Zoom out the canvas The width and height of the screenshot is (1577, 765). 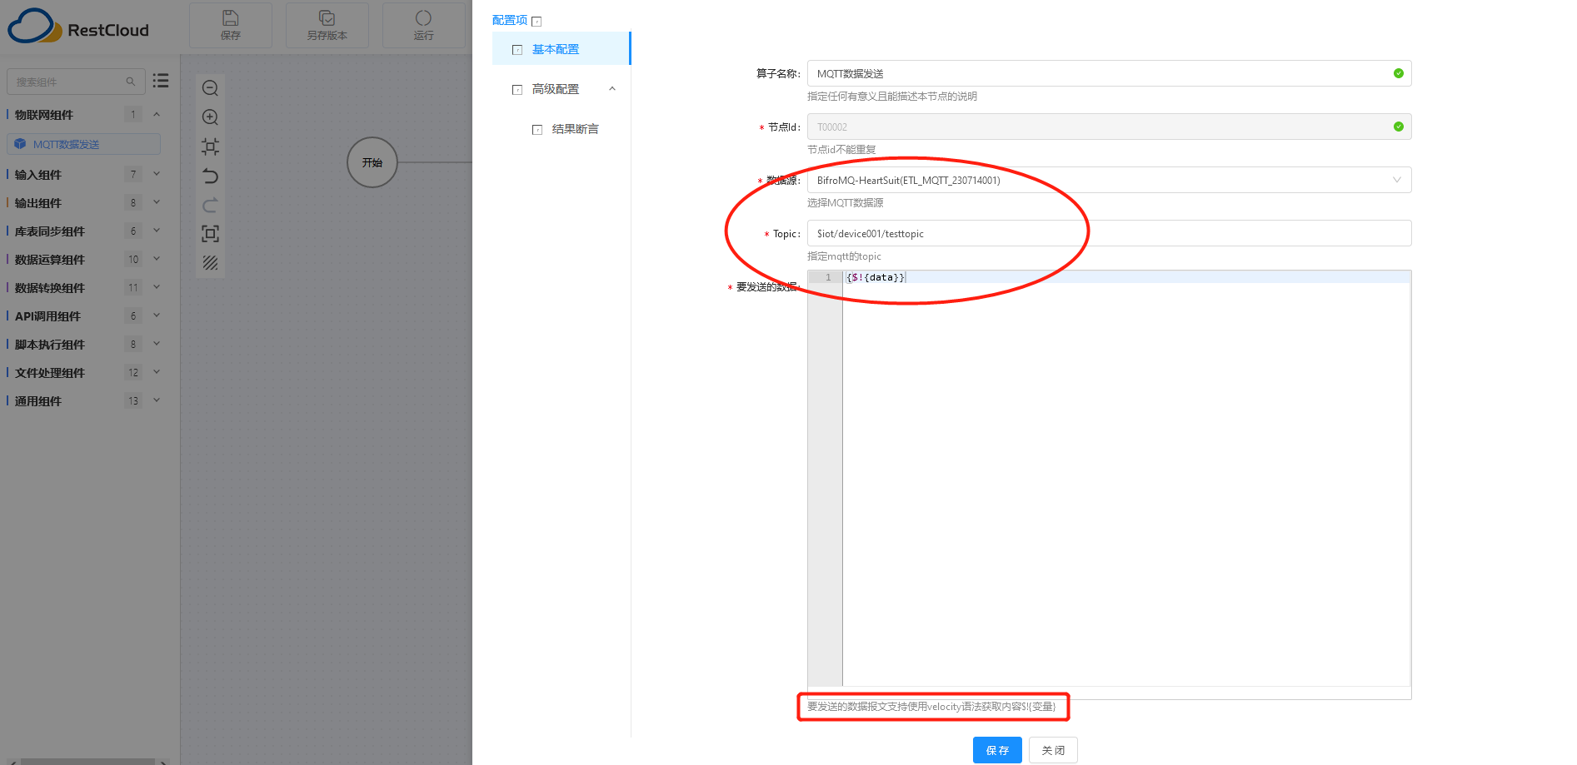tap(211, 88)
